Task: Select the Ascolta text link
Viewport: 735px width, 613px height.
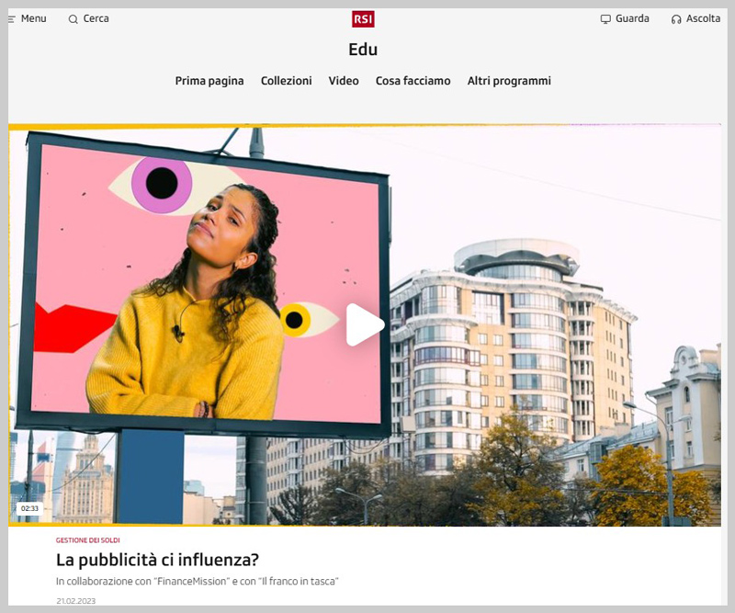Action: pyautogui.click(x=703, y=19)
